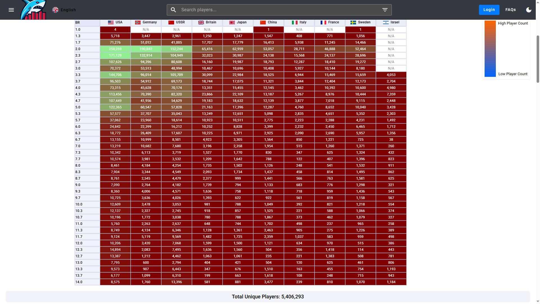
Task: Click the Israel flag column header
Action: pos(391,22)
